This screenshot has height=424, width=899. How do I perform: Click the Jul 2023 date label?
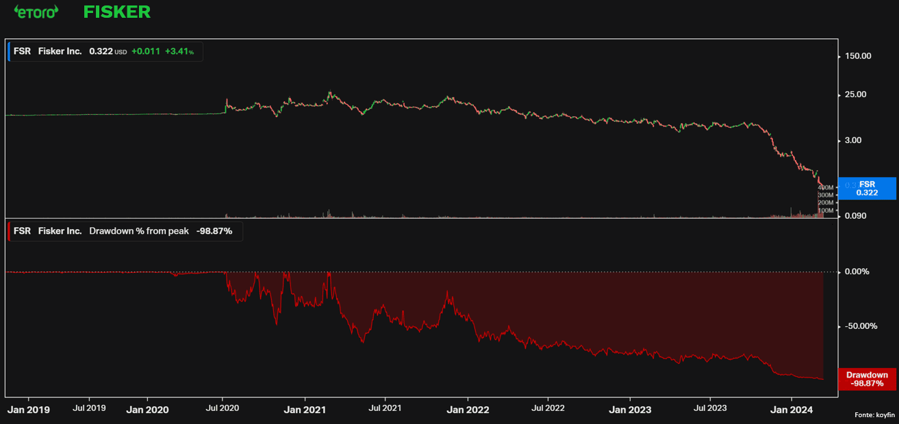710,408
